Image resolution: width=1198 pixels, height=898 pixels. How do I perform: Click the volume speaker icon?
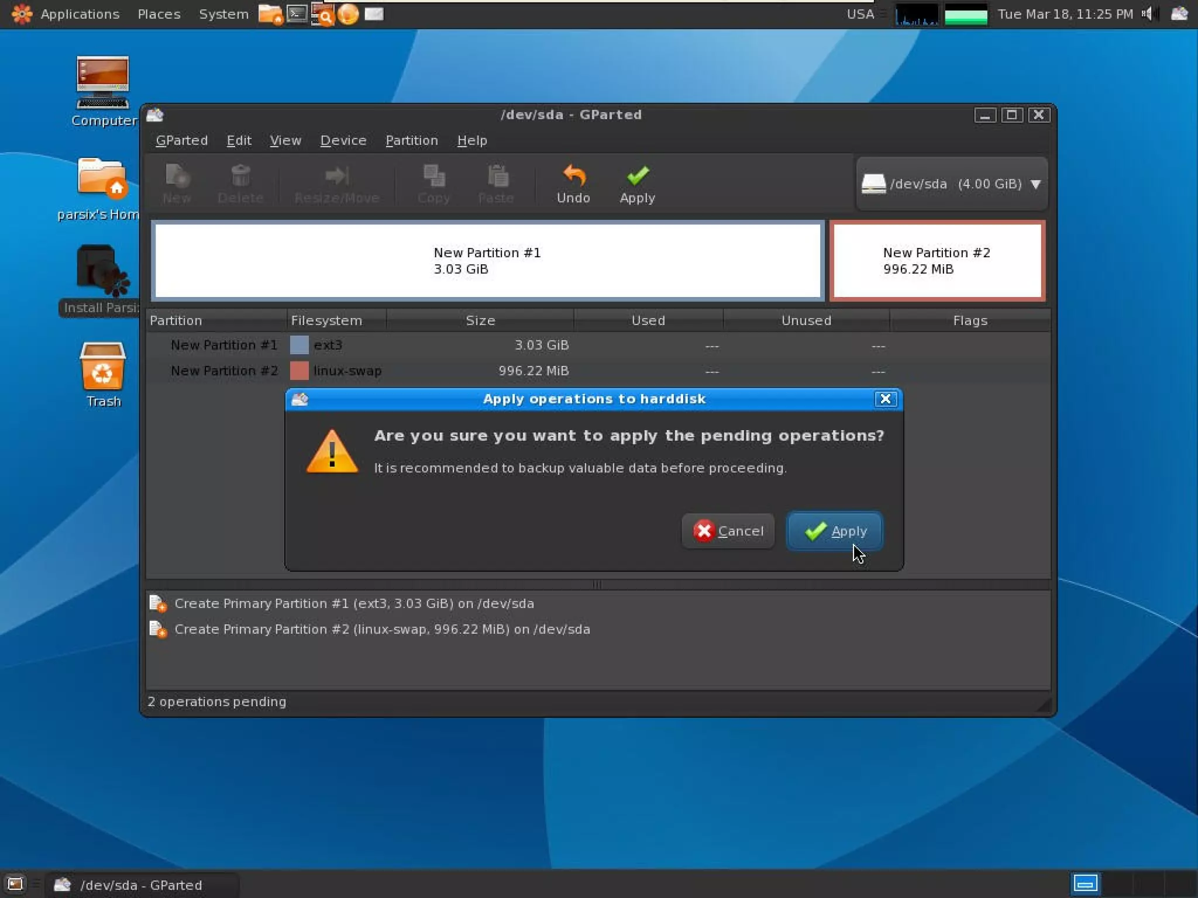1148,13
